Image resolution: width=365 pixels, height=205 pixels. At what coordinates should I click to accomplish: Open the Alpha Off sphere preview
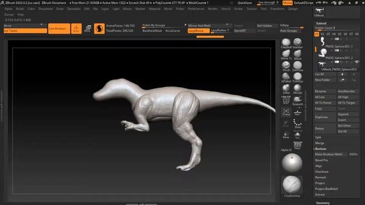click(292, 163)
